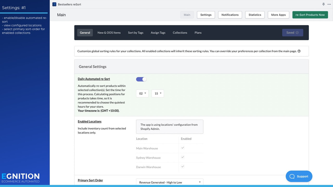The width and height of the screenshot is (333, 187).
Task: Click the Saved button
Action: click(292, 32)
